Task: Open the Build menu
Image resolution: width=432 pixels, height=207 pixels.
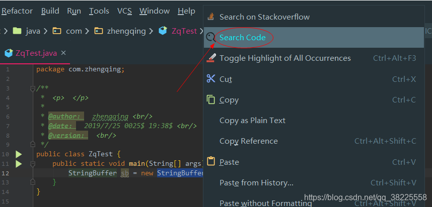Action: click(50, 11)
